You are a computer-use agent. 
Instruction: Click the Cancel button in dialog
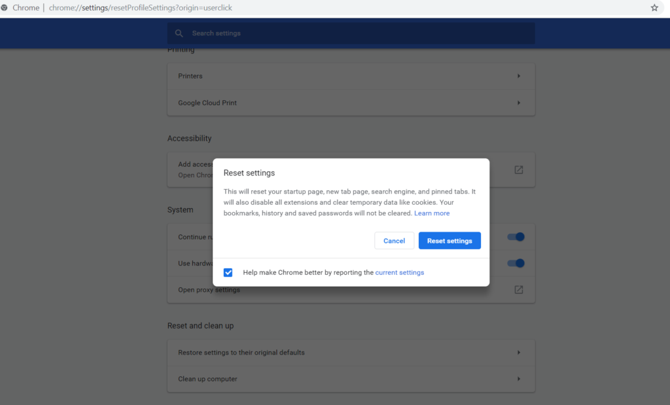point(394,241)
